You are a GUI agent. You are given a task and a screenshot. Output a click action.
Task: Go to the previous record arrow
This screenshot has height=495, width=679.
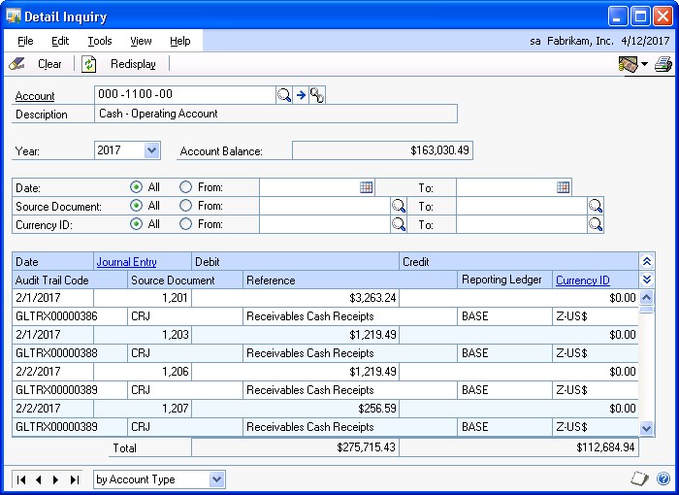tap(39, 479)
